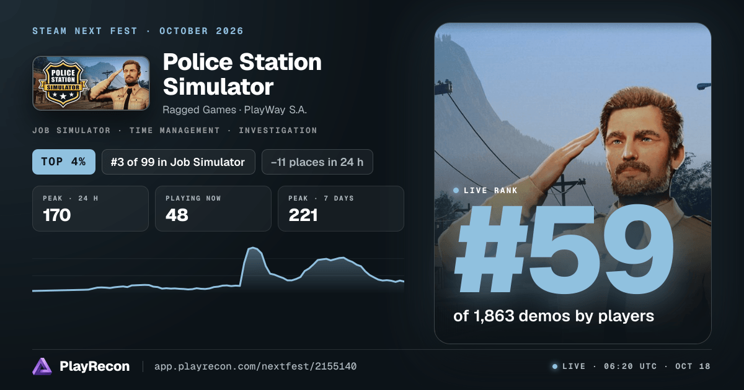Image resolution: width=744 pixels, height=390 pixels.
Task: Click the #3 of 99 in Job Simulator badge
Action: coord(179,162)
